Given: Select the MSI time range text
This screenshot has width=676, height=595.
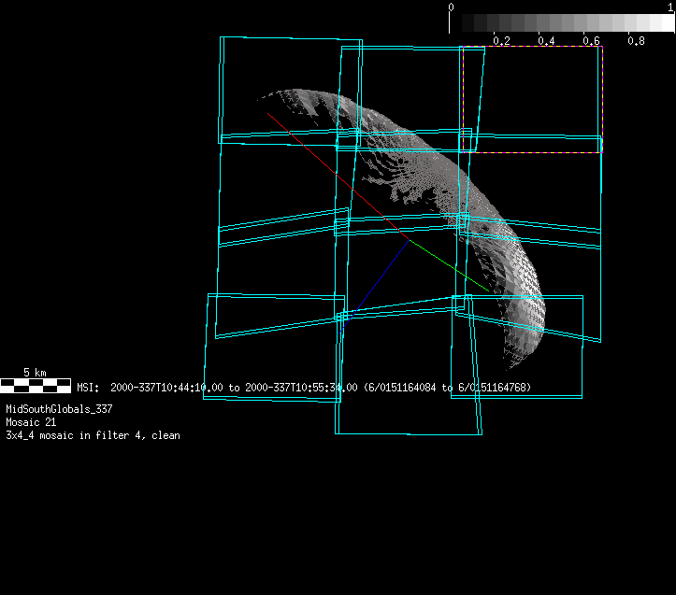Looking at the screenshot, I should click(304, 387).
